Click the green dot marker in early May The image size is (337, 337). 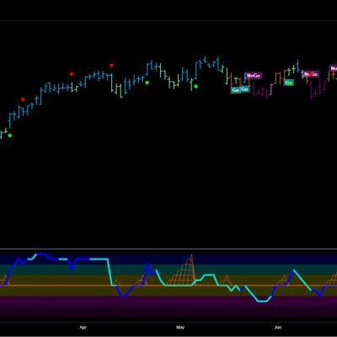pyautogui.click(x=195, y=86)
